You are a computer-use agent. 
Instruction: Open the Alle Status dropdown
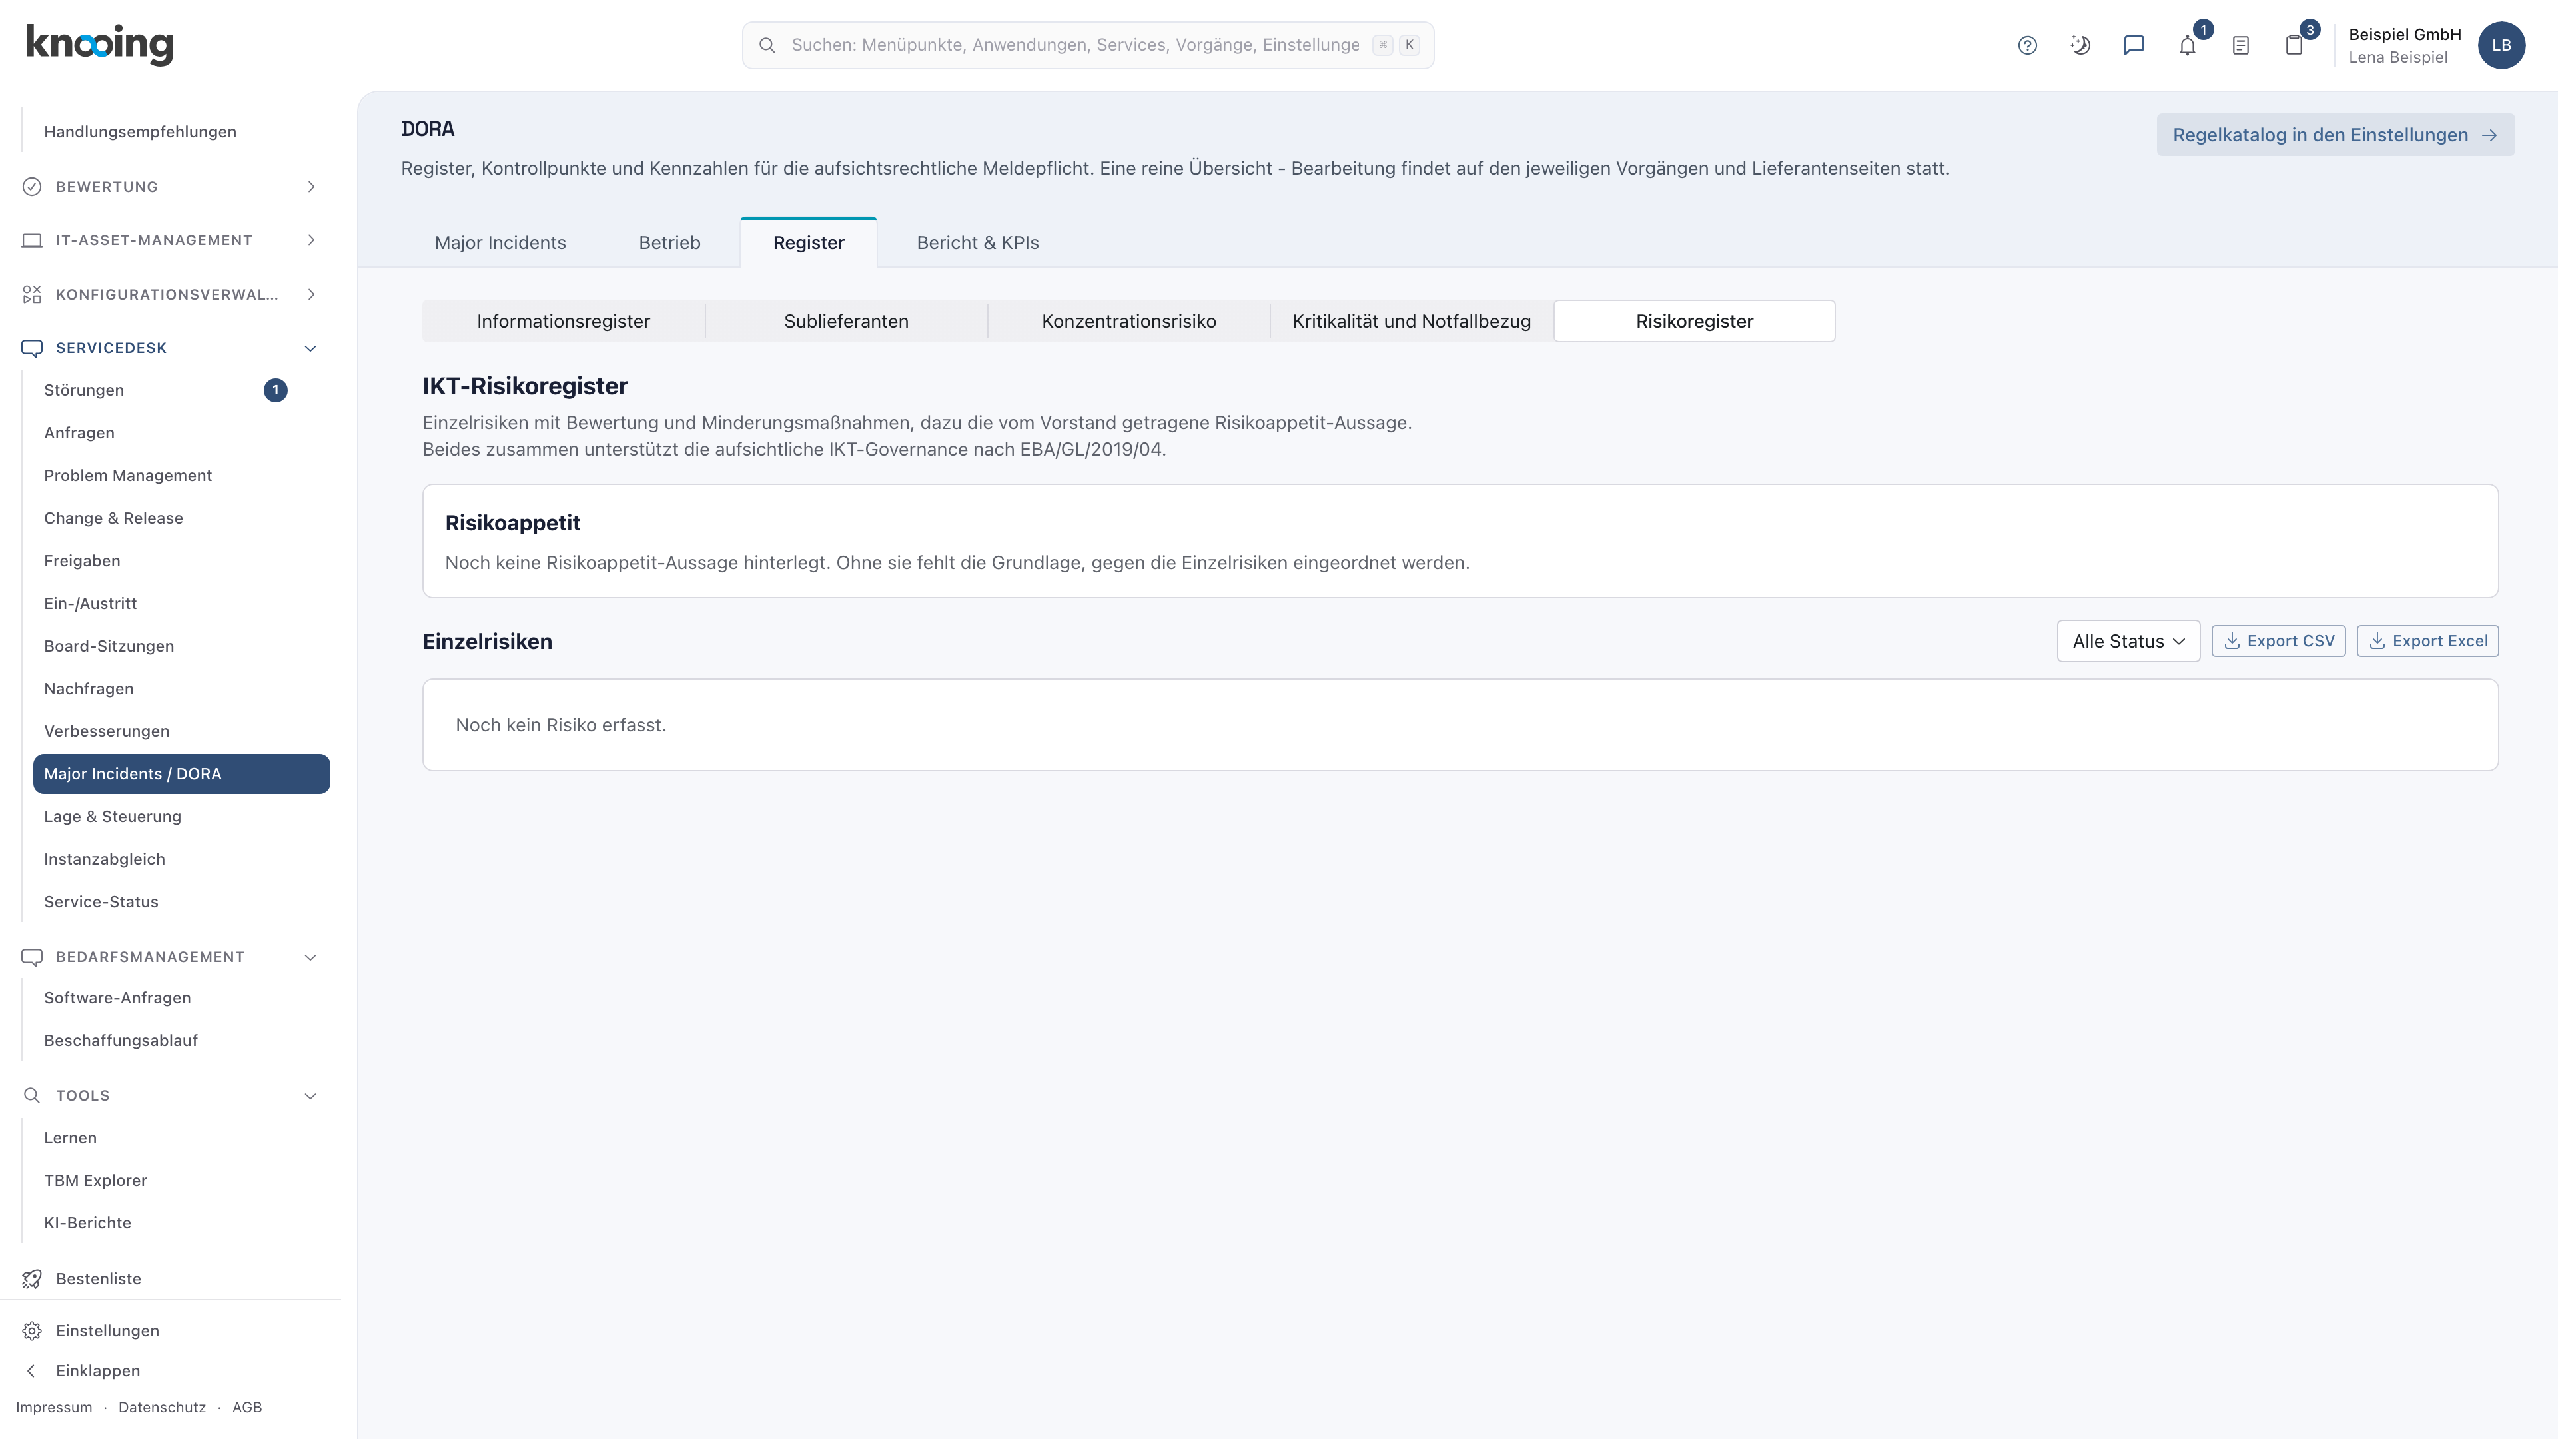2128,640
